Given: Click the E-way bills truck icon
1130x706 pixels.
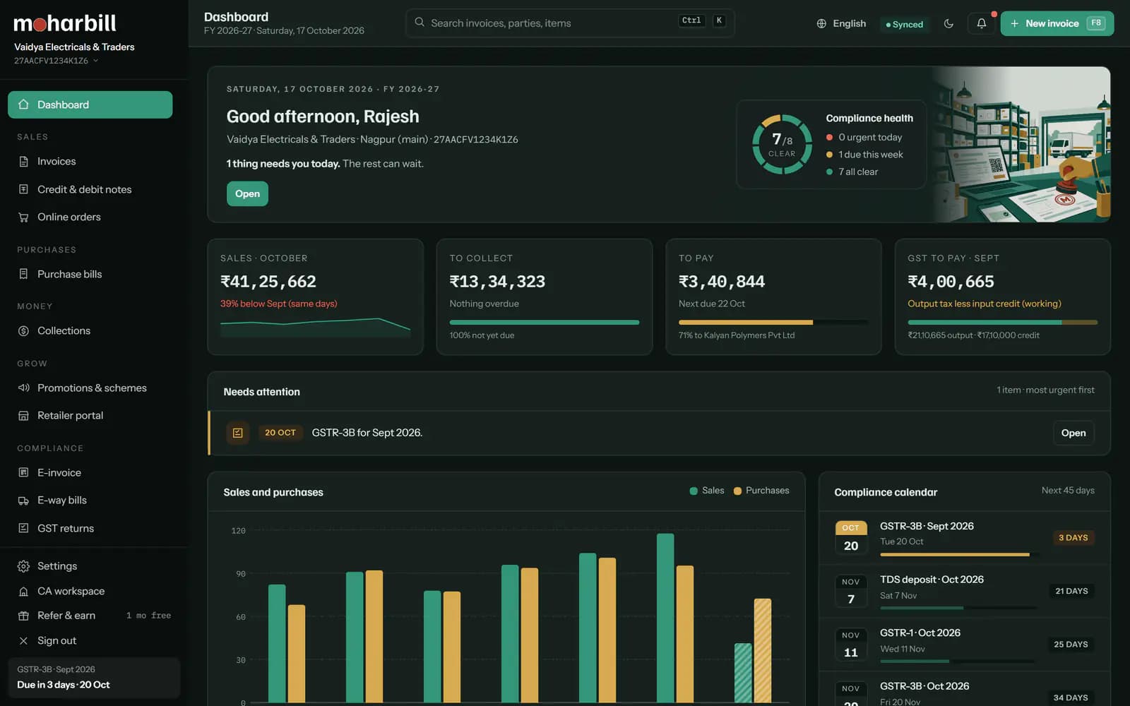Looking at the screenshot, I should point(23,500).
